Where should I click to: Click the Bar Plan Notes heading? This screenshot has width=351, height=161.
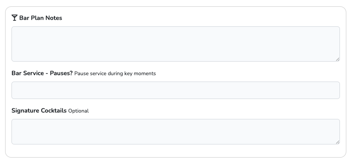pos(40,18)
